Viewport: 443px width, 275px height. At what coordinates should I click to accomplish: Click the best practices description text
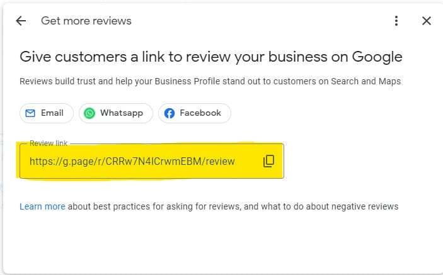[x=233, y=206]
